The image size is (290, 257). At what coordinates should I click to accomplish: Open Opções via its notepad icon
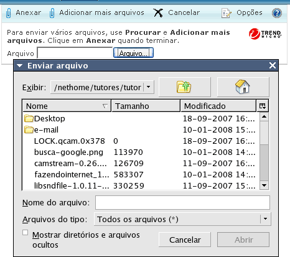[227, 13]
